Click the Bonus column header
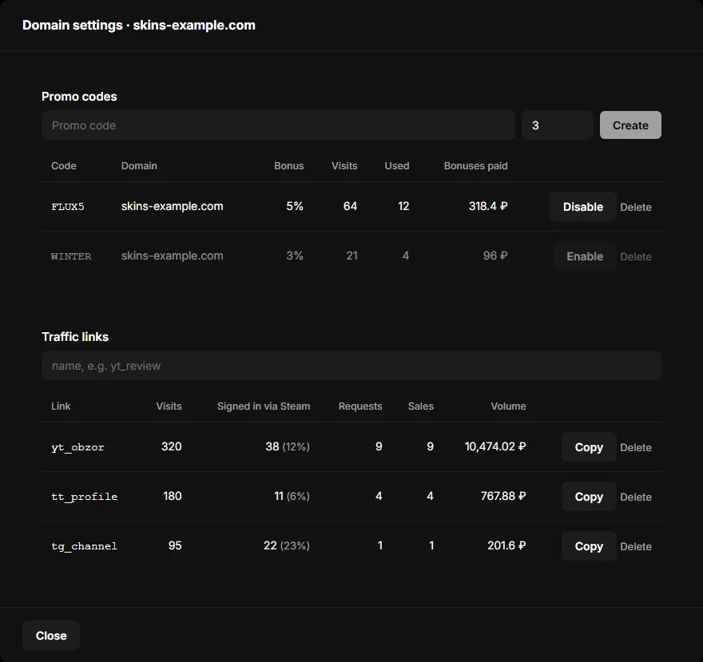Viewport: 703px width, 662px height. coord(288,166)
